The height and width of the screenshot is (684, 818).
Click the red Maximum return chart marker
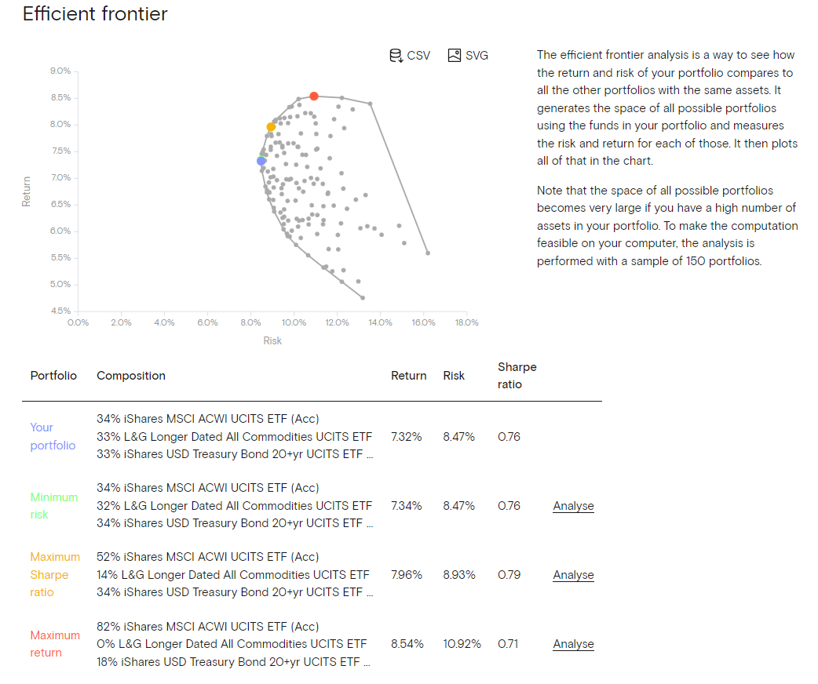pyautogui.click(x=314, y=96)
